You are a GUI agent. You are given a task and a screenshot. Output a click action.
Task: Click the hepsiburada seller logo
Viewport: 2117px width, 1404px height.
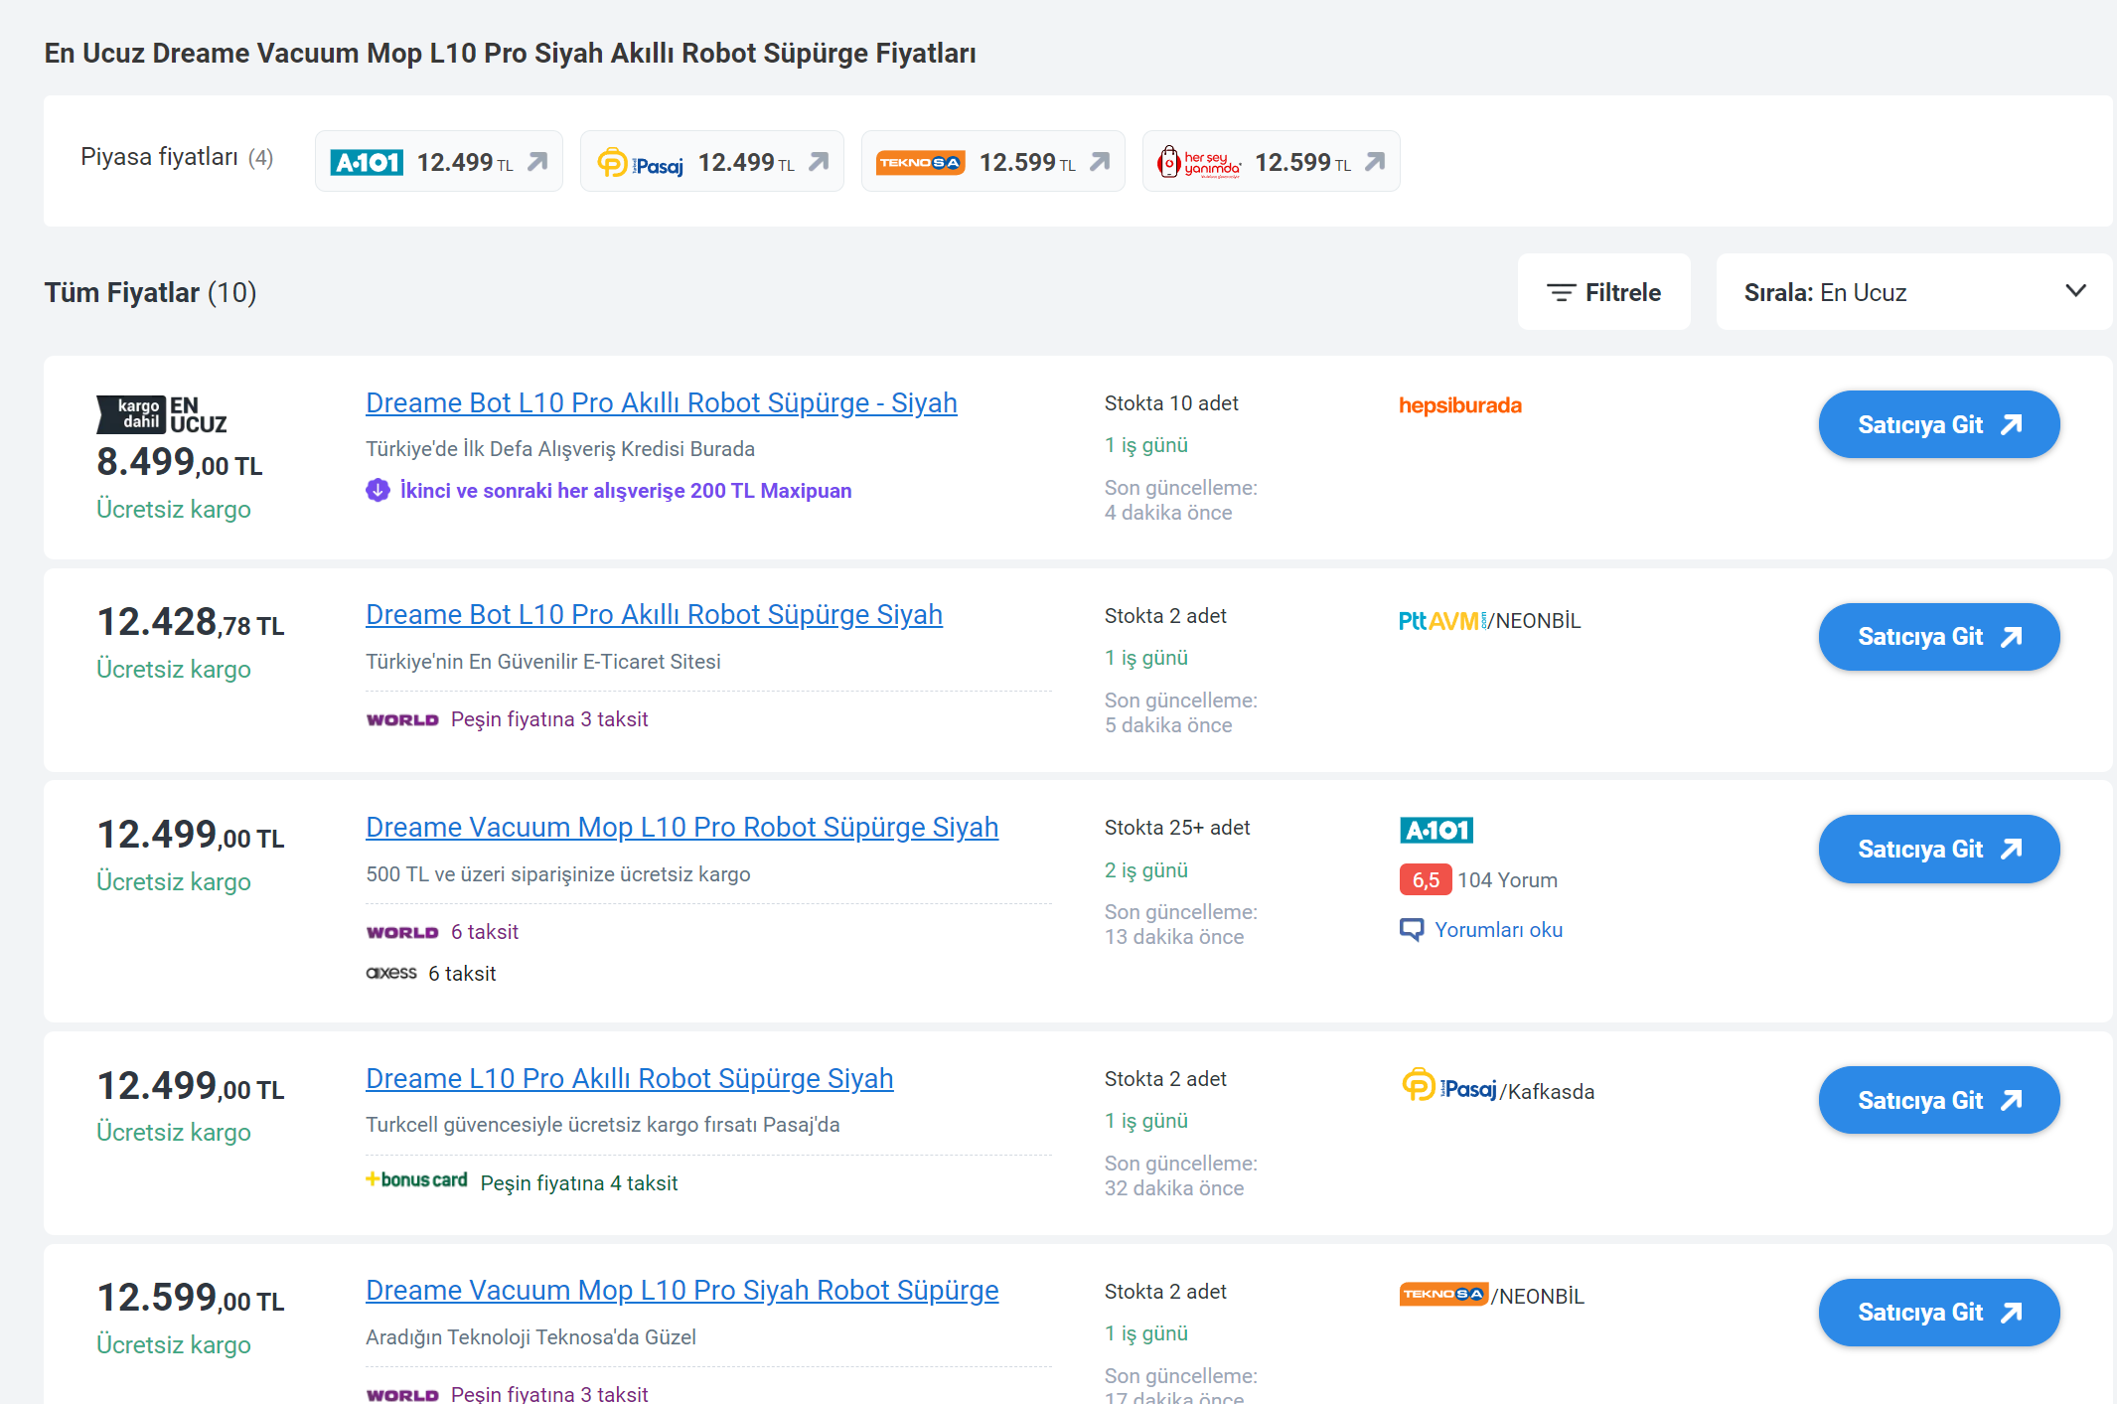click(1460, 405)
